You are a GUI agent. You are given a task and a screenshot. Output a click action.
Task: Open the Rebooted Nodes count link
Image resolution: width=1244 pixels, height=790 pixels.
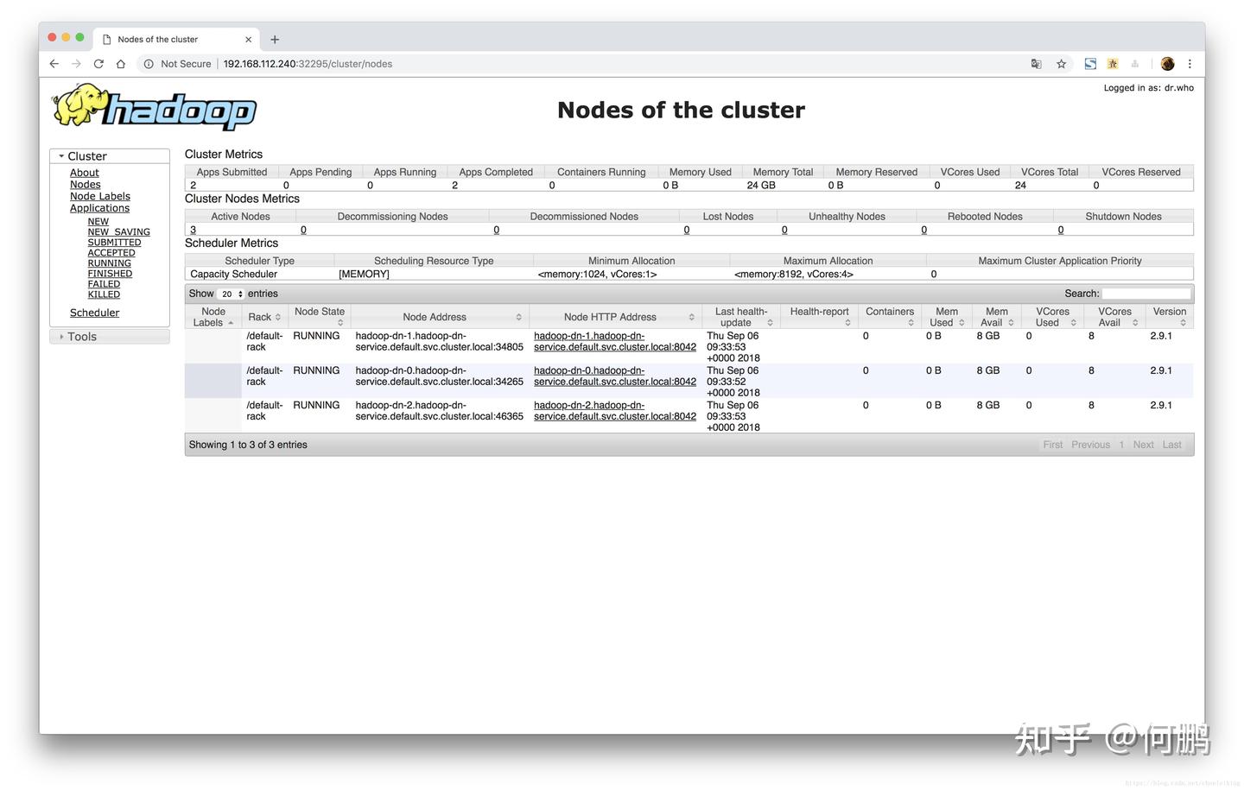[x=924, y=230]
